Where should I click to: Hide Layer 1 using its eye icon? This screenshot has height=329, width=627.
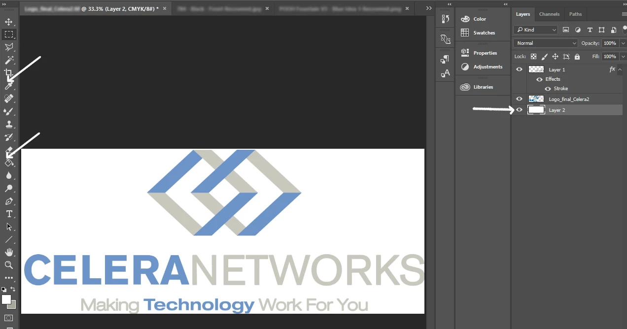(x=519, y=69)
